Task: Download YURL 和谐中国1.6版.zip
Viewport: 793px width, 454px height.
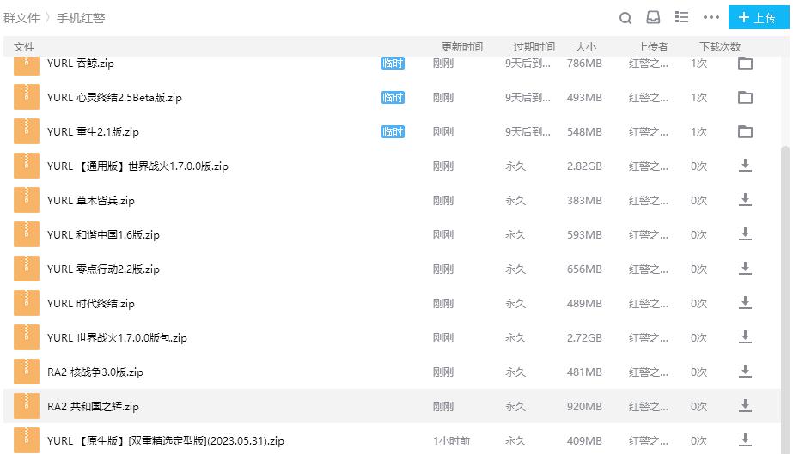Action: (745, 234)
